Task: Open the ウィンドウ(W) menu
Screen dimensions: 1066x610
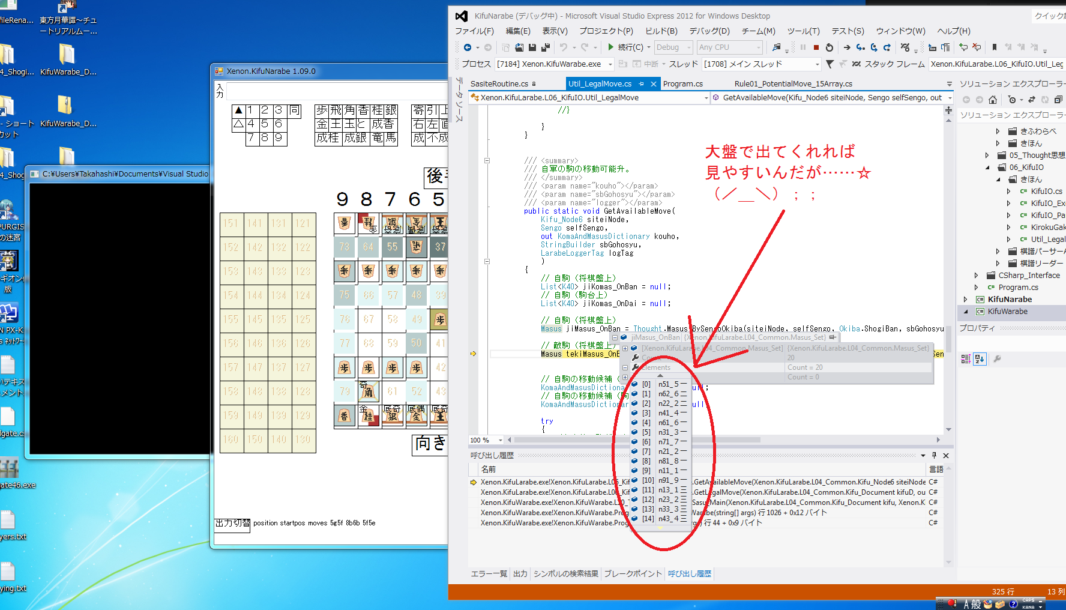Action: click(900, 31)
